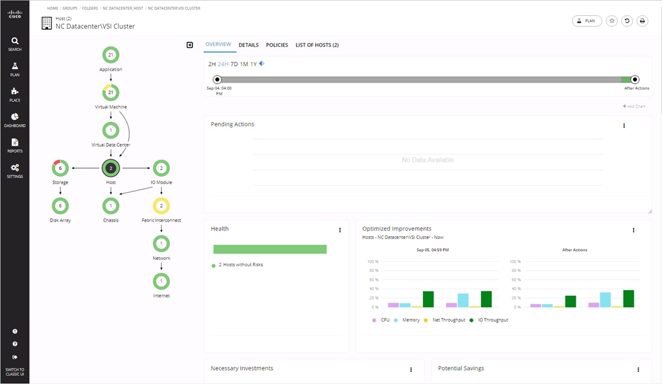Select the Network node
Image resolution: width=662 pixels, height=384 pixels.
[x=161, y=244]
